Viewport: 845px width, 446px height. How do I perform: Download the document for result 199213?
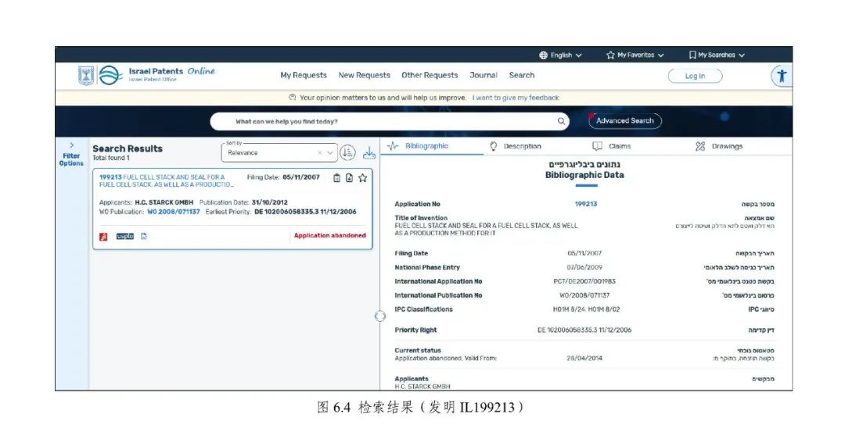(349, 178)
